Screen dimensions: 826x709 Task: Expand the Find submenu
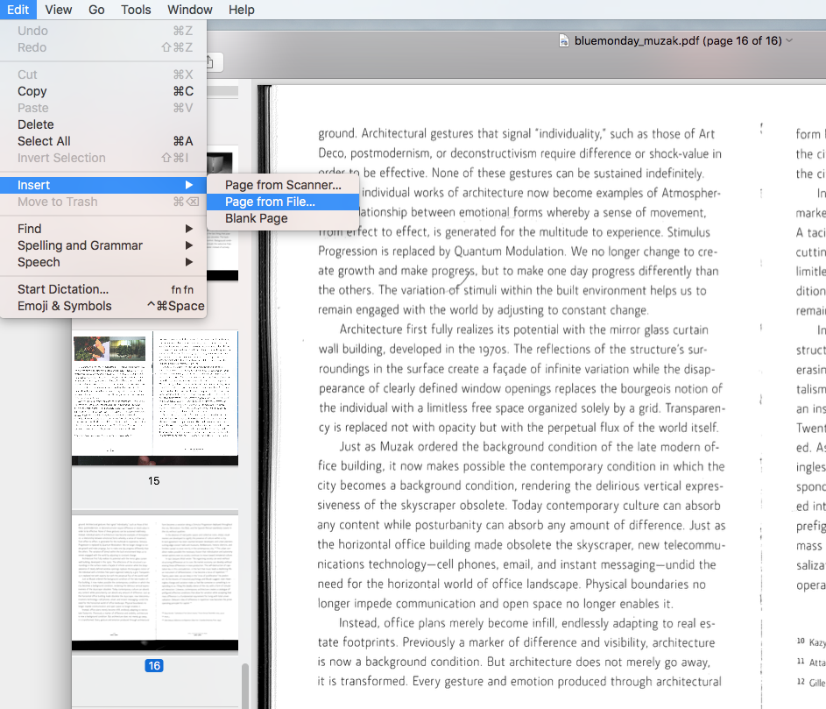pyautogui.click(x=103, y=229)
